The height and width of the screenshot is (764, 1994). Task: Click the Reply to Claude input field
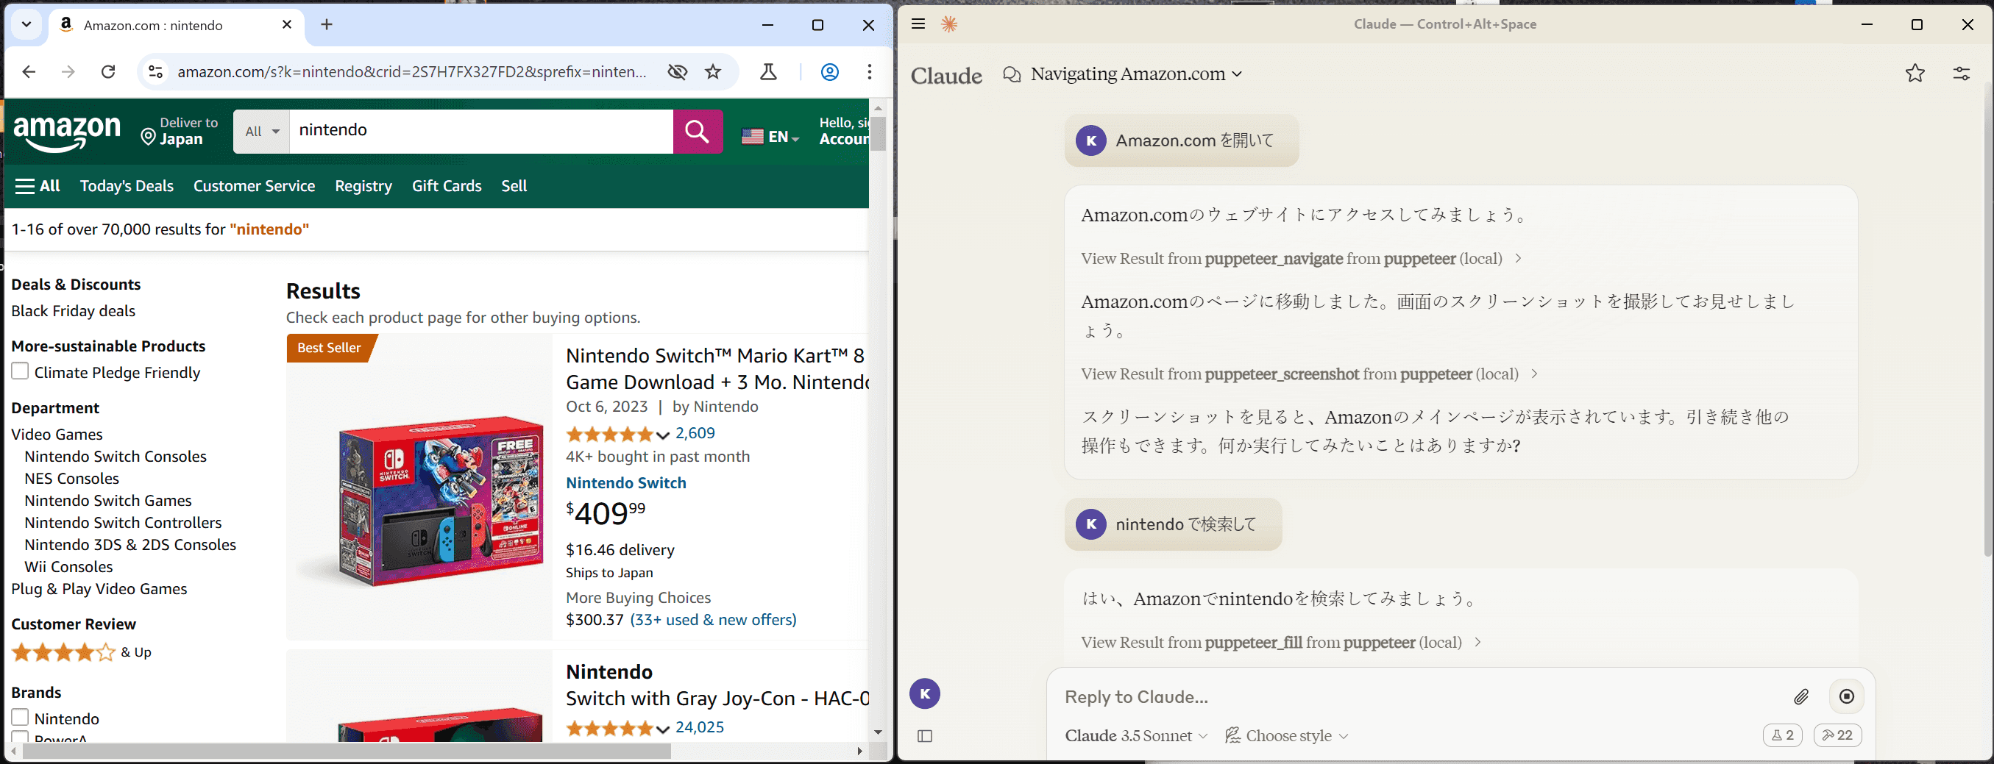[1416, 697]
